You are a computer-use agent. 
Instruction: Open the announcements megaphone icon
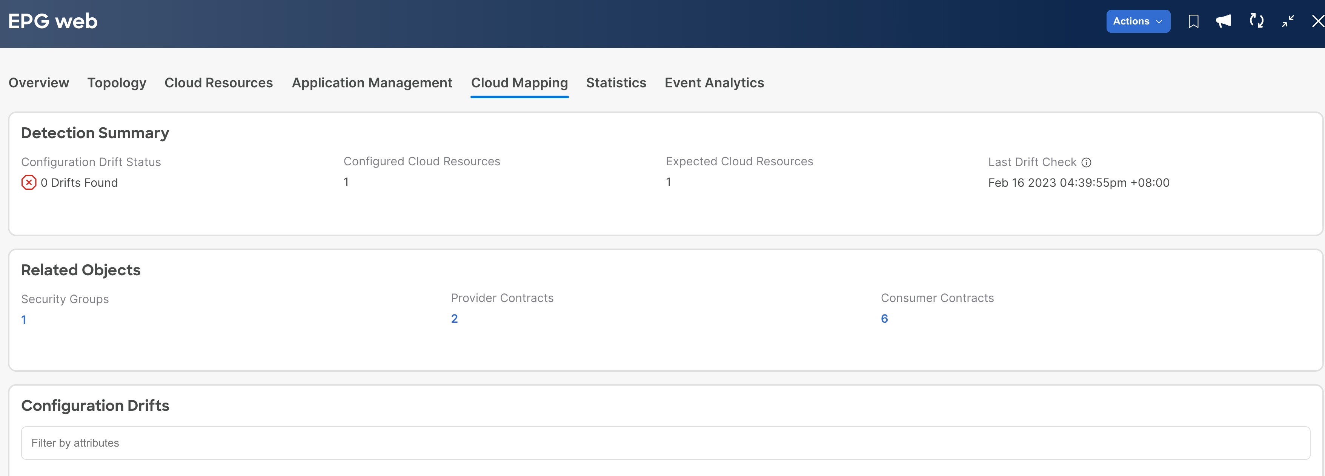pyautogui.click(x=1224, y=21)
